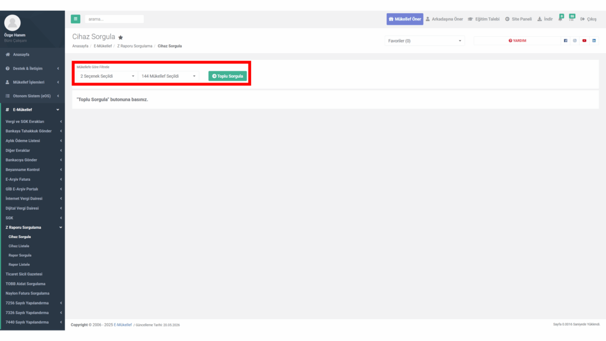Image resolution: width=606 pixels, height=341 pixels.
Task: Open the 2 Seçenek Seçildi dropdown
Action: [107, 76]
